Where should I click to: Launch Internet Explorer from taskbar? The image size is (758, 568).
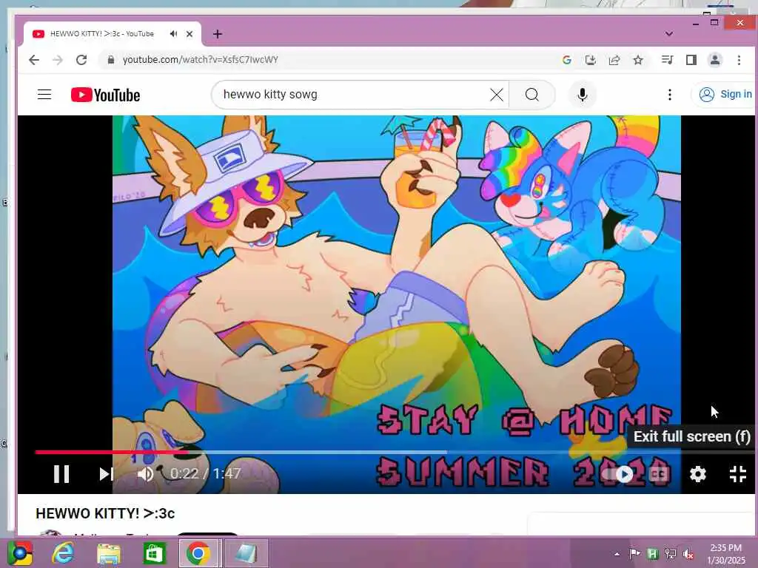[64, 553]
